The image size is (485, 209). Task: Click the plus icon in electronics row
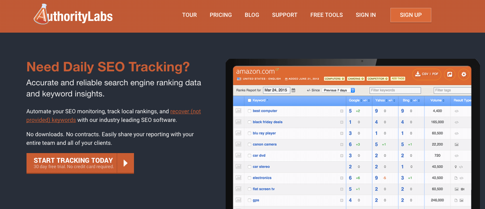342,178
